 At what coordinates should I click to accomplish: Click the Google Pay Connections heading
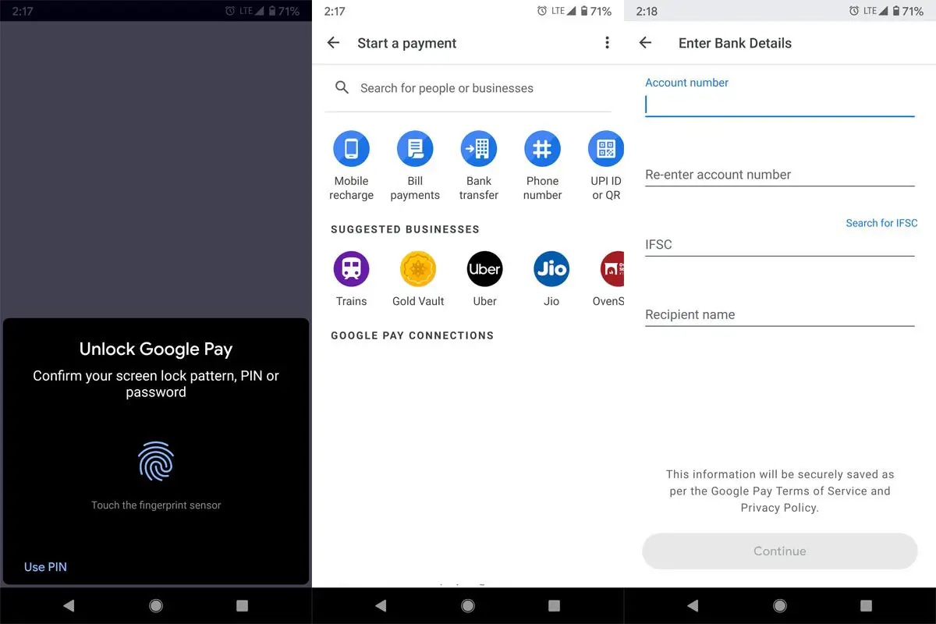click(412, 335)
